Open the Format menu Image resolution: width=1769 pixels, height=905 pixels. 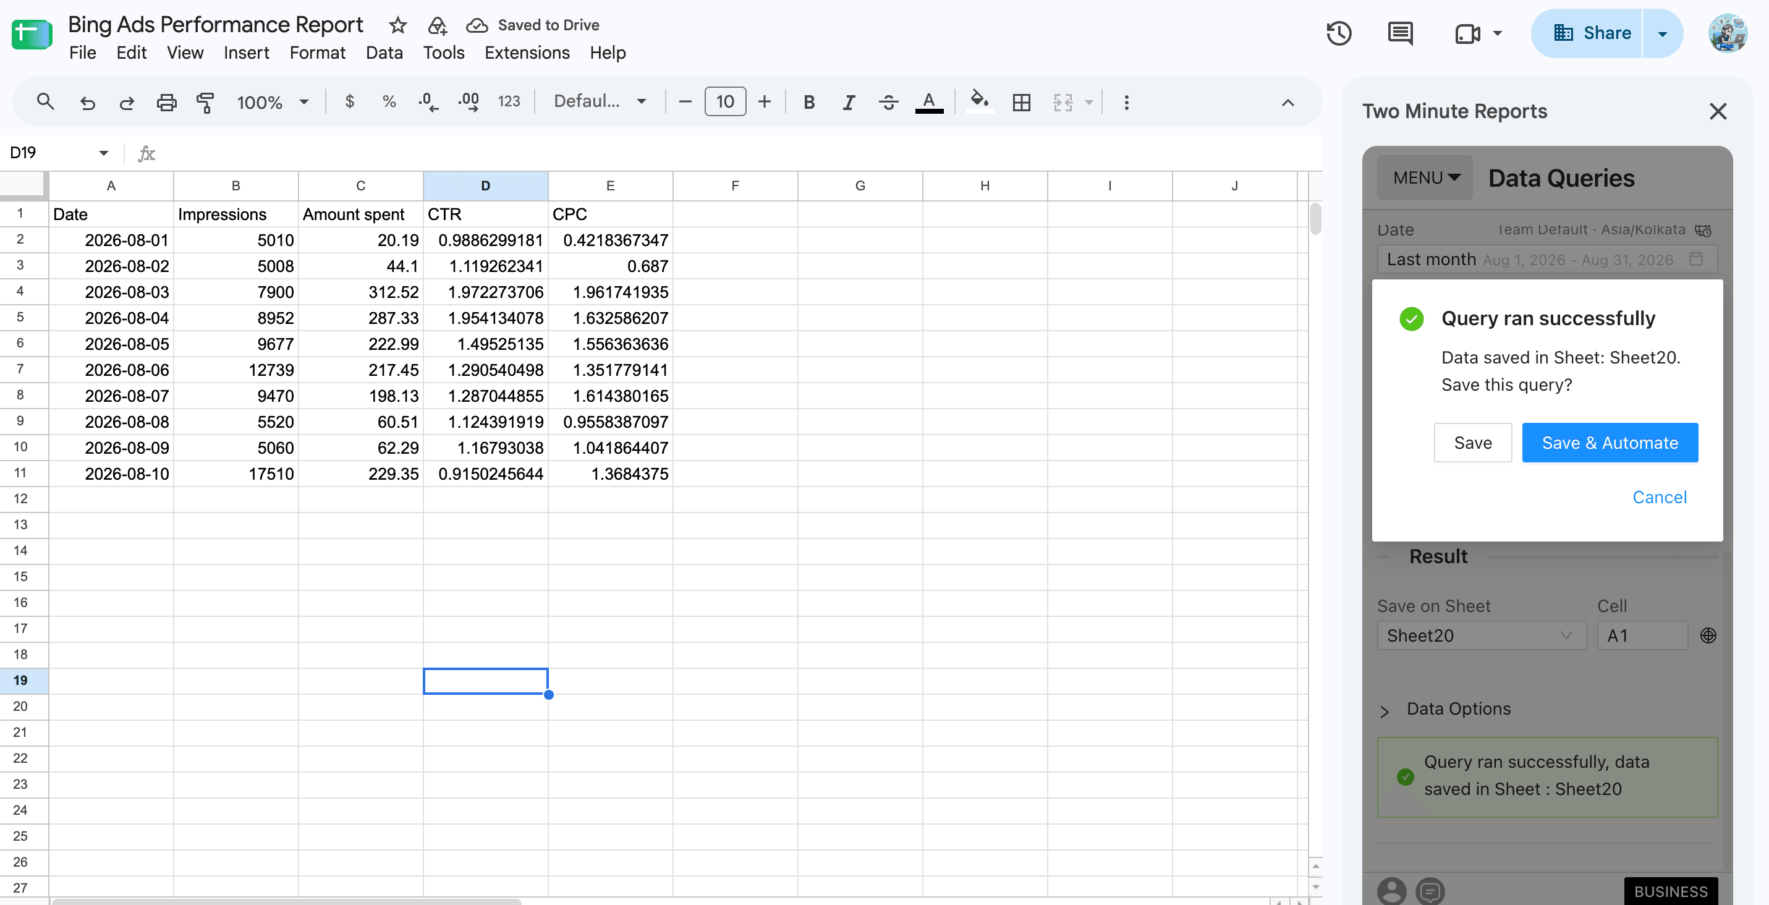(317, 53)
